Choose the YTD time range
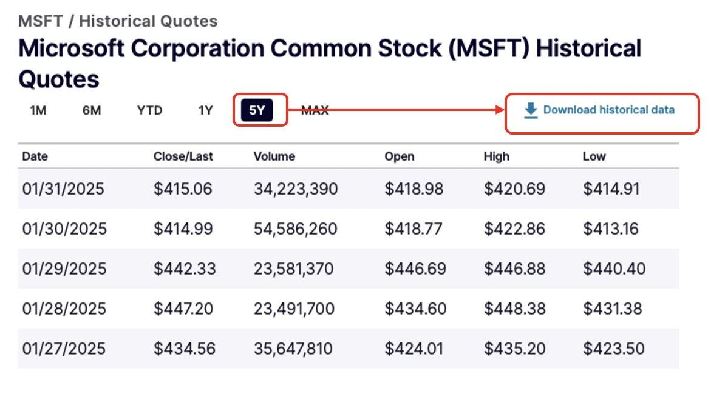Image resolution: width=708 pixels, height=394 pixels. click(149, 110)
